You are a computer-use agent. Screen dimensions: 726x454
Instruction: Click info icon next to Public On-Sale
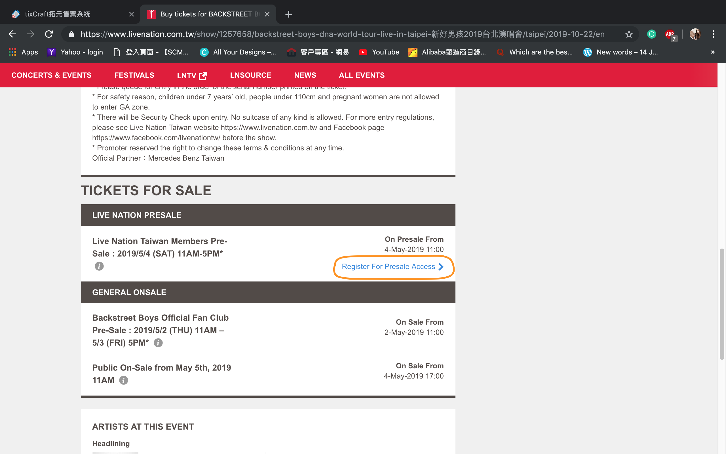[123, 380]
